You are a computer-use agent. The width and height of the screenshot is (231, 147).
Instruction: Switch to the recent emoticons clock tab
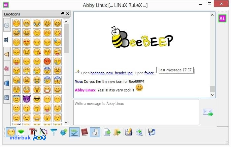click(x=7, y=25)
